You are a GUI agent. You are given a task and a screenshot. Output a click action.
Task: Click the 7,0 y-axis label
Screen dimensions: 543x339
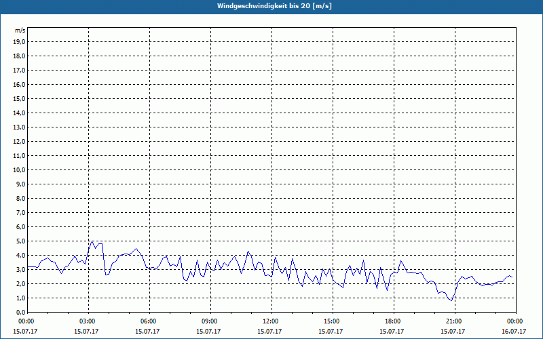point(20,212)
